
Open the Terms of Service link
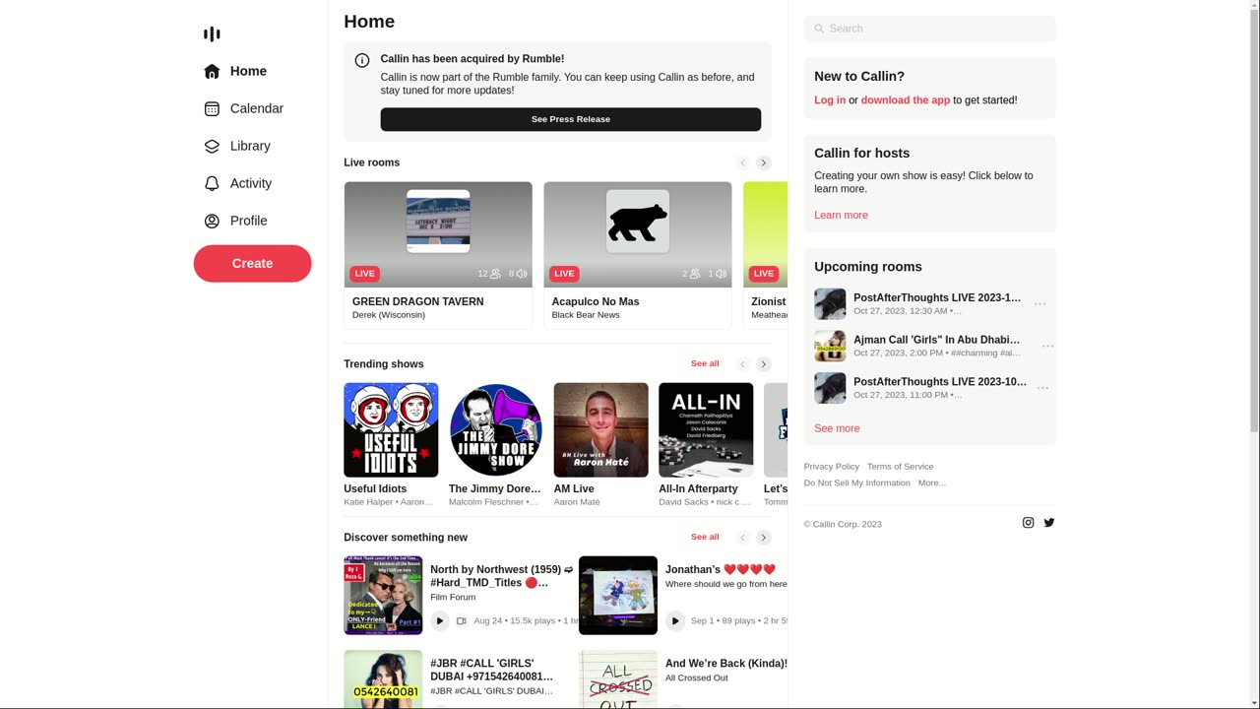click(901, 467)
